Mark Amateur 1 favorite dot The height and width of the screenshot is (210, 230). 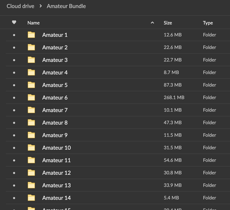click(14, 35)
